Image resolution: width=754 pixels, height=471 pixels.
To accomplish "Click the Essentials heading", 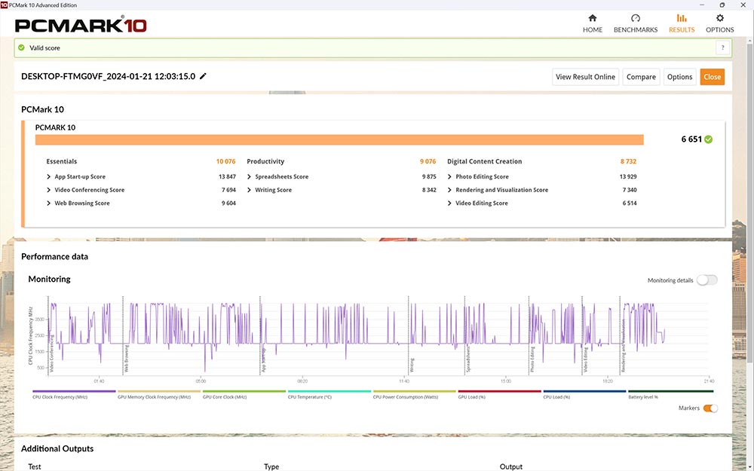I will tap(62, 161).
